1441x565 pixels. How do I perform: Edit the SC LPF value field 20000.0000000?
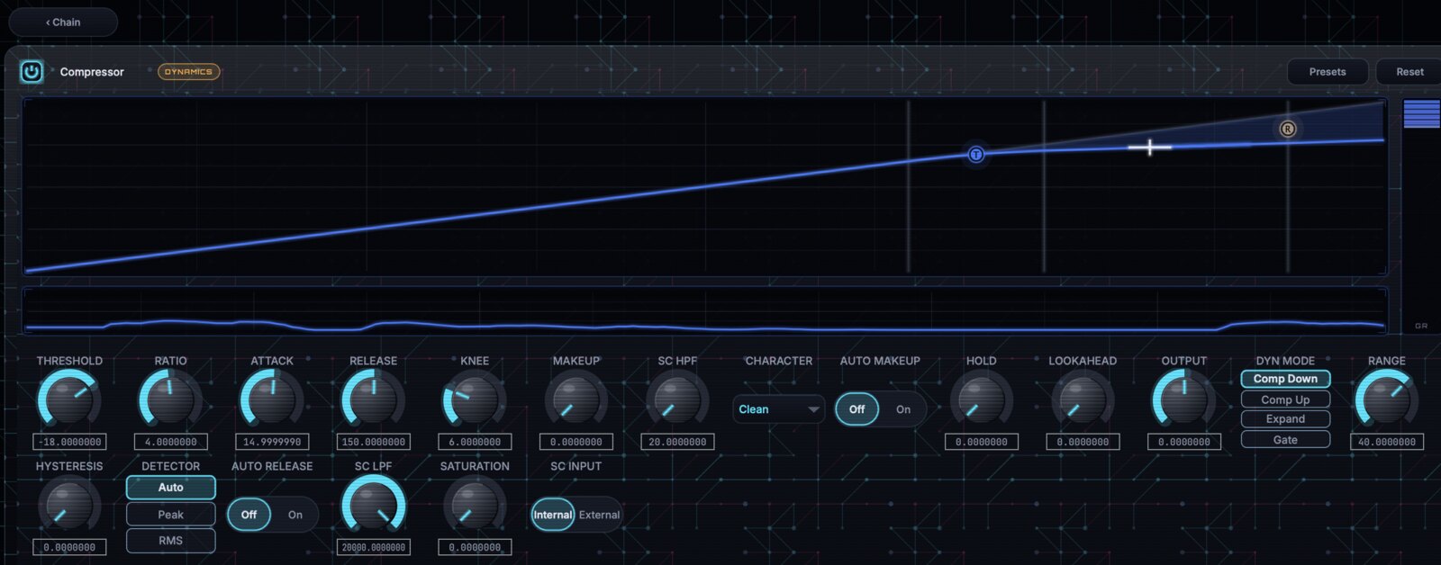[373, 547]
